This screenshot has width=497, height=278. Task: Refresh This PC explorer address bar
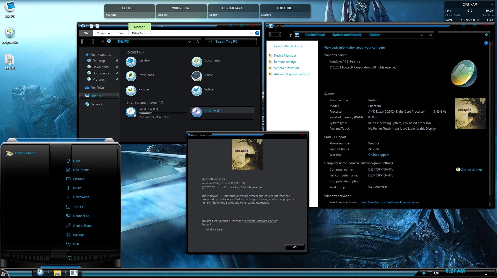click(x=198, y=42)
